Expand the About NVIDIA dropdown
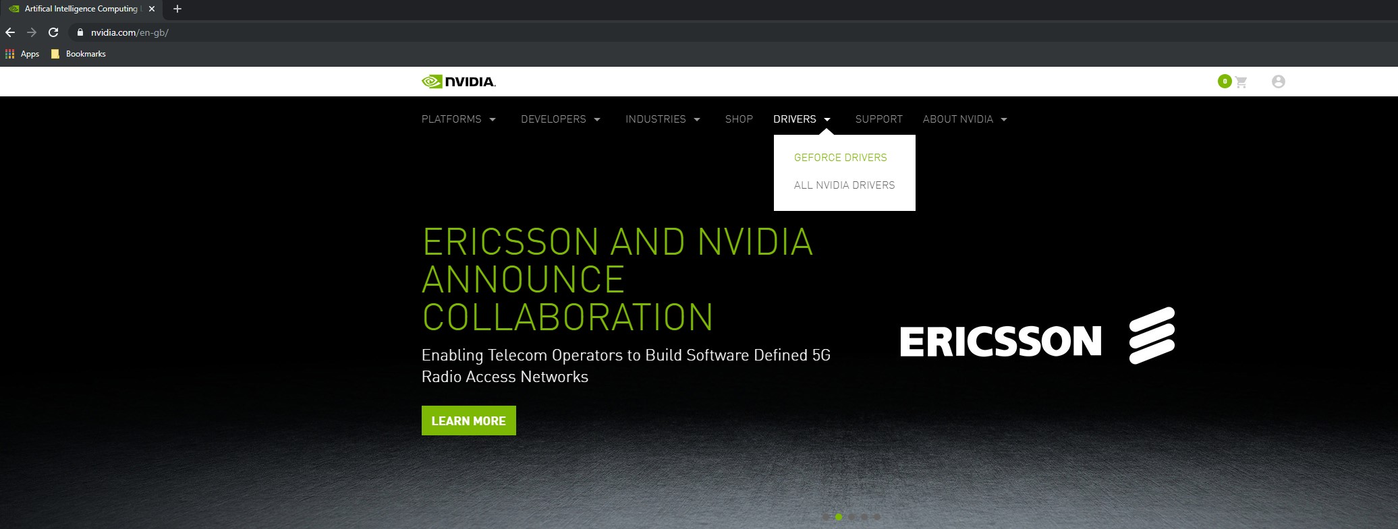The image size is (1398, 529). 965,119
